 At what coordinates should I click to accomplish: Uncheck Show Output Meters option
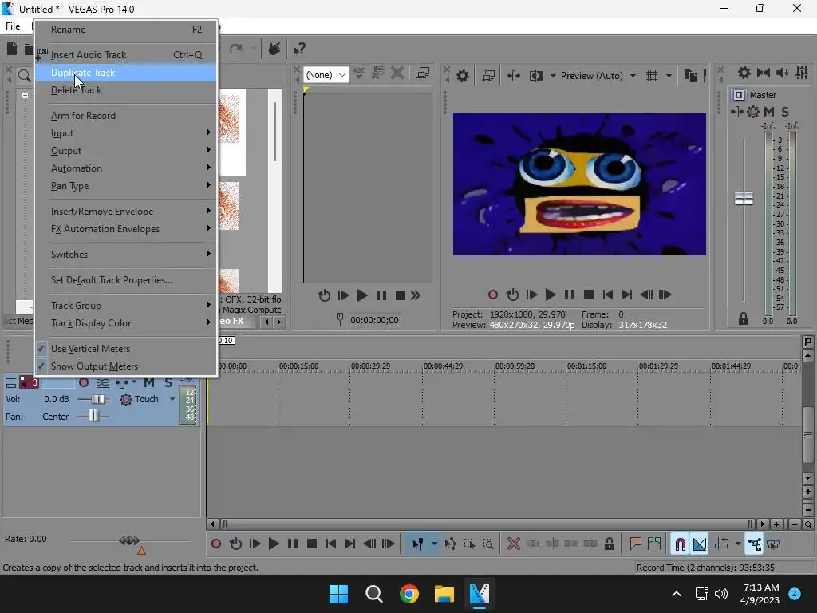(x=125, y=366)
